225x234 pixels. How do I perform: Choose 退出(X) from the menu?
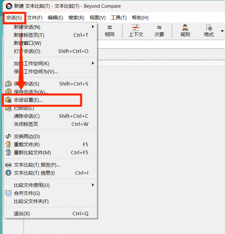[51, 213]
